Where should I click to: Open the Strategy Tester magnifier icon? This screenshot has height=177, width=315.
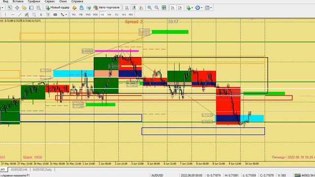pos(38,8)
